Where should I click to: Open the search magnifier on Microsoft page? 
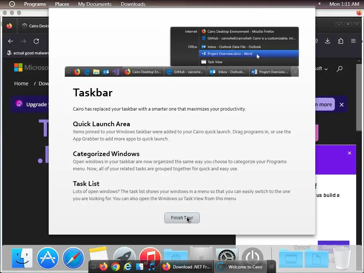pyautogui.click(x=339, y=69)
